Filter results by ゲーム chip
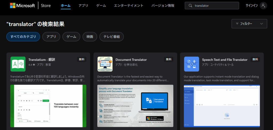This screenshot has height=130, width=273. 71,37
